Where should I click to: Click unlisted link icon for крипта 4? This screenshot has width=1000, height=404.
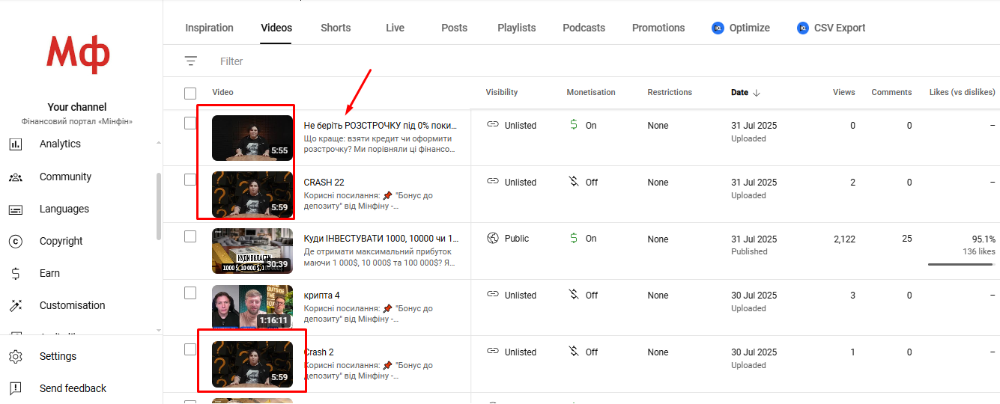click(492, 296)
